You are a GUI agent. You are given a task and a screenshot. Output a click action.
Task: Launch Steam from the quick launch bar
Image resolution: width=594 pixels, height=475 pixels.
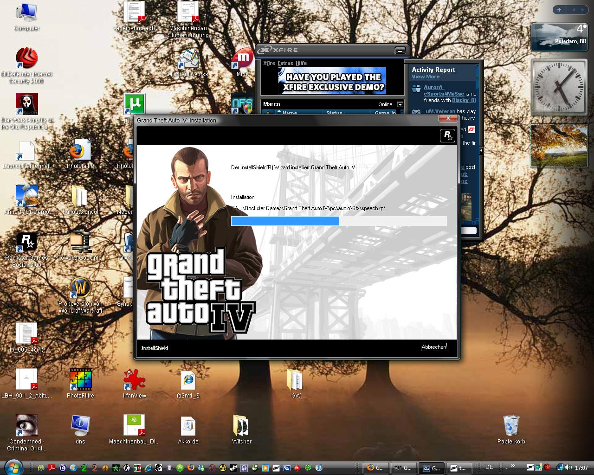(233, 468)
